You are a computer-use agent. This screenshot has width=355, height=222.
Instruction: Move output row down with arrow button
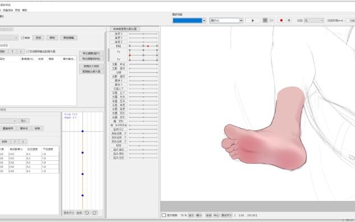(21, 52)
